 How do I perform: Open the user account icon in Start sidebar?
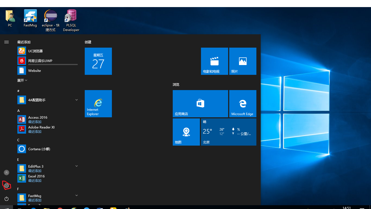(7, 173)
